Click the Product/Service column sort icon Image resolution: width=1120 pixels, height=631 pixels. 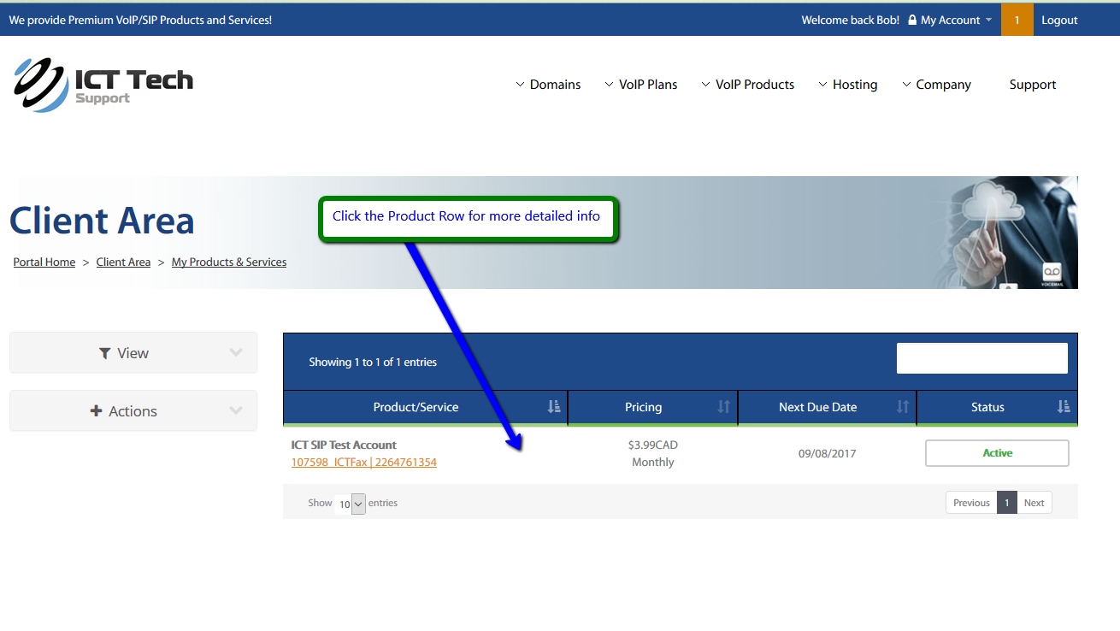click(554, 407)
